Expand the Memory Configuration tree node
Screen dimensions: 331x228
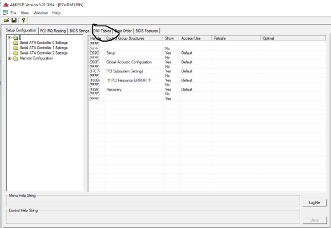(x=10, y=58)
